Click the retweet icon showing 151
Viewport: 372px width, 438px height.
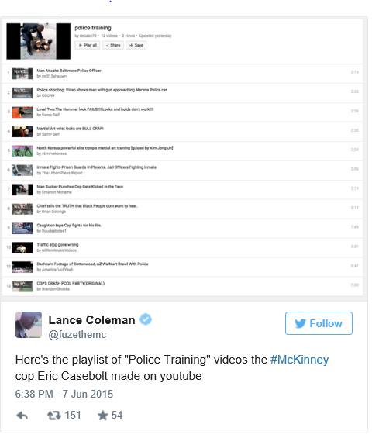54,416
